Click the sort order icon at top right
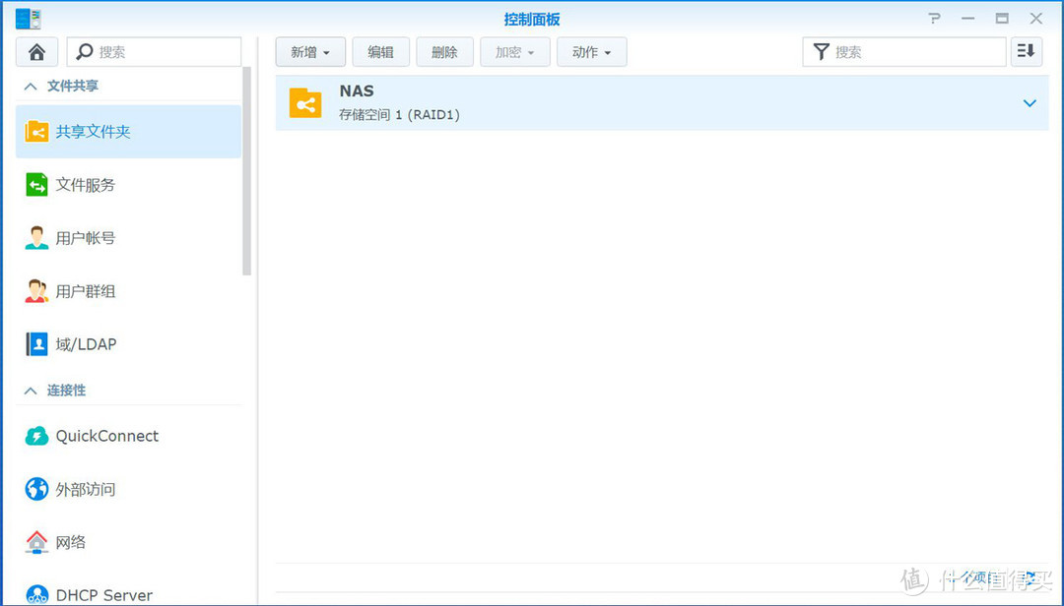 point(1026,51)
